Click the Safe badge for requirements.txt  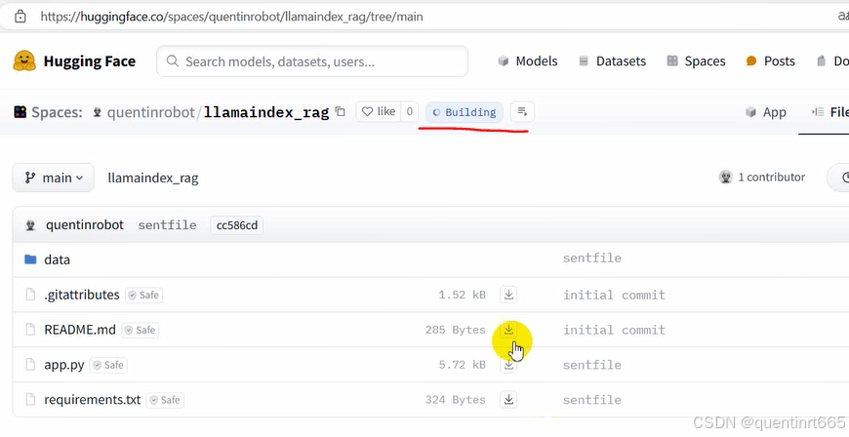click(165, 400)
